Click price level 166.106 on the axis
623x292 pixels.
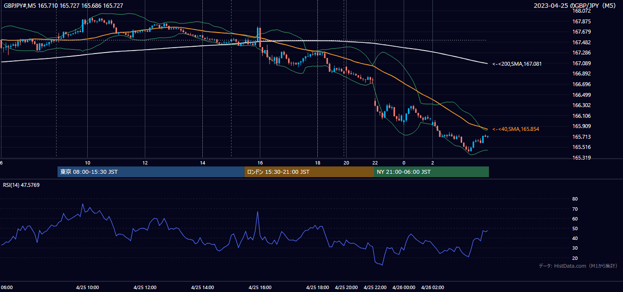pos(581,116)
